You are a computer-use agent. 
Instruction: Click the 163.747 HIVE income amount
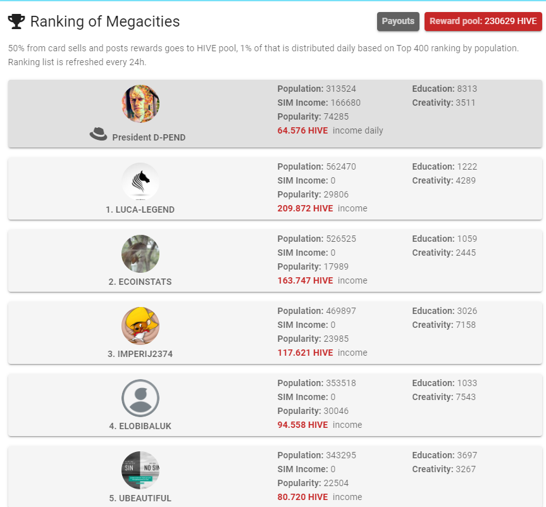305,280
